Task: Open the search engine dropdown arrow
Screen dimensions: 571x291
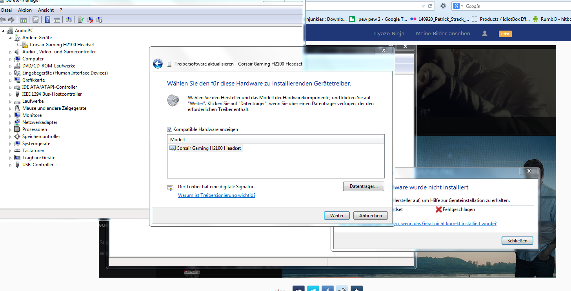Action: click(x=462, y=6)
